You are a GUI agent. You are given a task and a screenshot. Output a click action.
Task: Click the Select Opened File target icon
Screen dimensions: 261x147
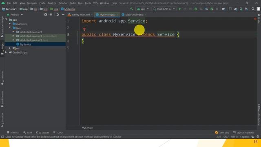point(46,15)
